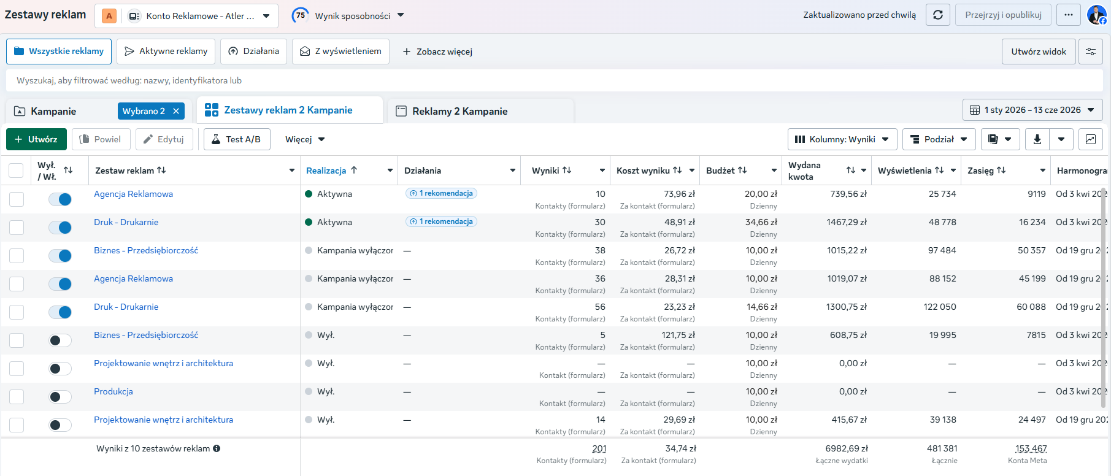The width and height of the screenshot is (1111, 476).
Task: Open Produkcja ad set link
Action: (113, 391)
